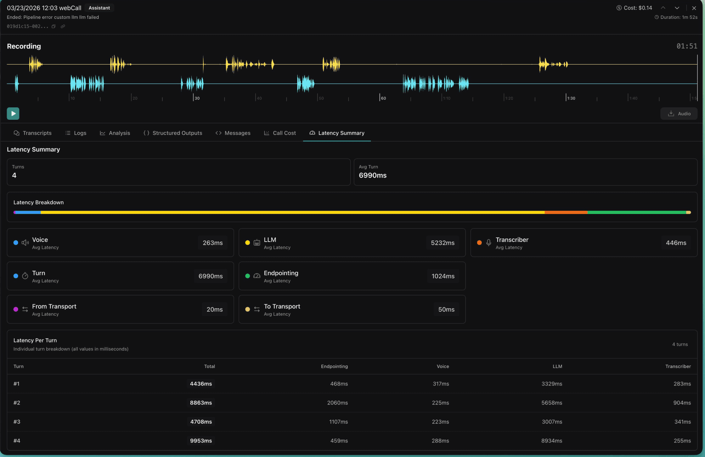The image size is (705, 457).
Task: Click the Transcriber microphone icon
Action: (489, 243)
